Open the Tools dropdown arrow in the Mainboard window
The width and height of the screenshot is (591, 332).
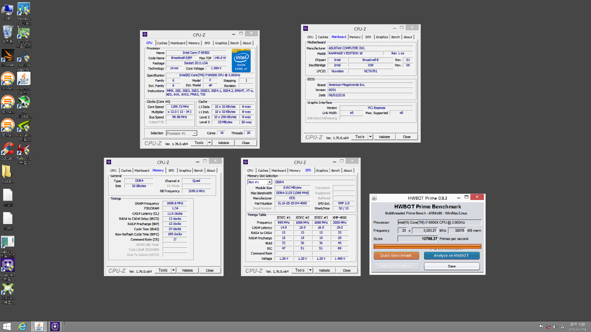[370, 137]
